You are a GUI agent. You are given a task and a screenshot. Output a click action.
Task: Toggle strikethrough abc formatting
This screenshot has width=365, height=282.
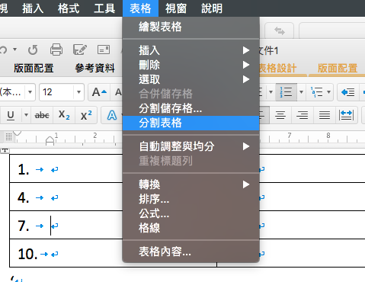pyautogui.click(x=42, y=115)
